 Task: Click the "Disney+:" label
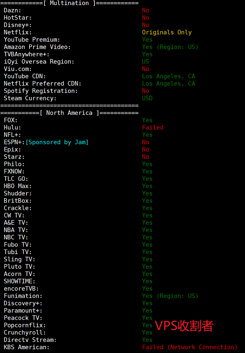[16, 25]
